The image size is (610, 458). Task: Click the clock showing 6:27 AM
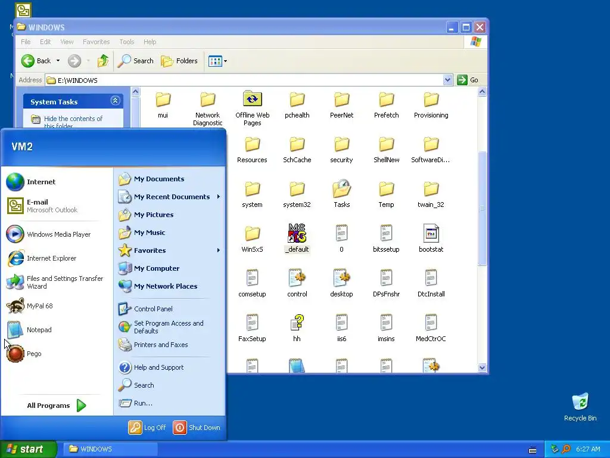(588, 449)
